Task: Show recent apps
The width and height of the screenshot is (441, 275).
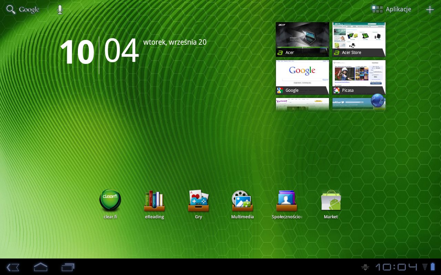Action: click(68, 267)
